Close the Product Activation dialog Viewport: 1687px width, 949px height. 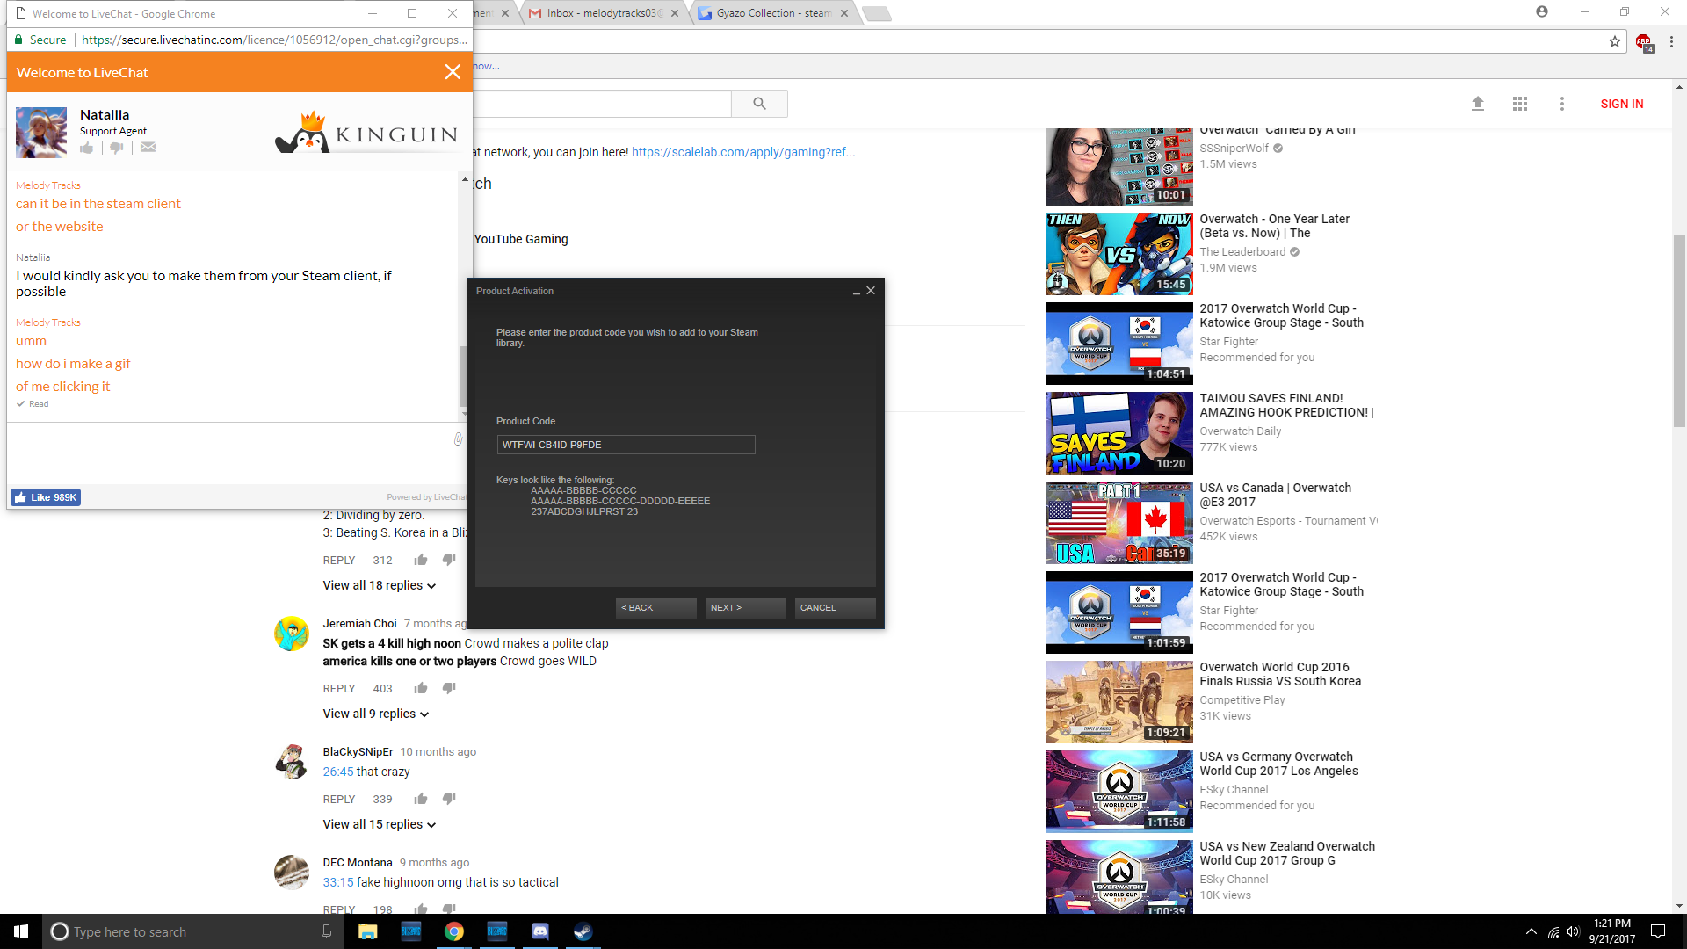pyautogui.click(x=871, y=291)
